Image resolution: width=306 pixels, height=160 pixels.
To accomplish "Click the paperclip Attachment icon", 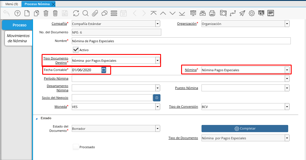I will click(x=95, y=13).
